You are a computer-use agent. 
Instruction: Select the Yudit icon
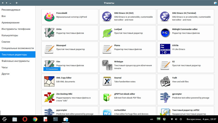pyautogui.click(x=165, y=81)
